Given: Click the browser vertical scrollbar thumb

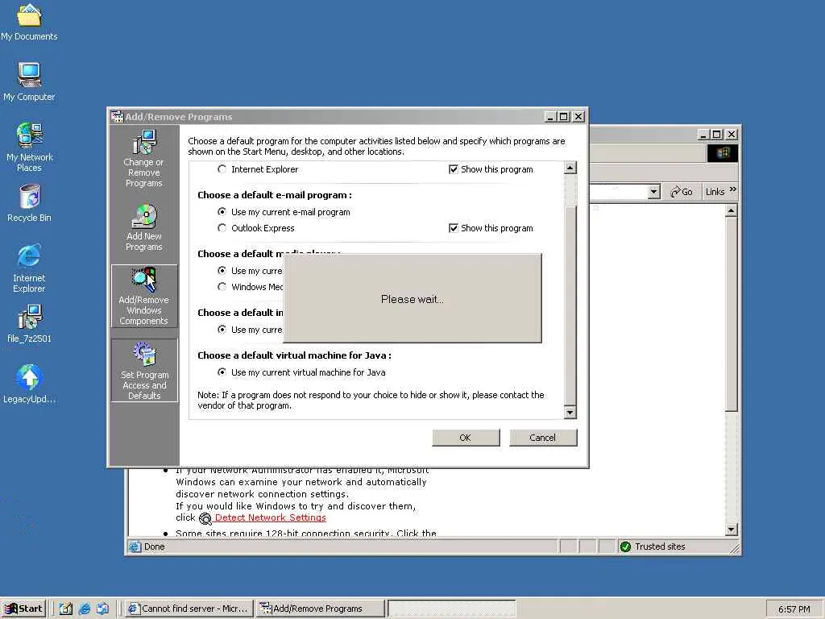Looking at the screenshot, I should 732,314.
